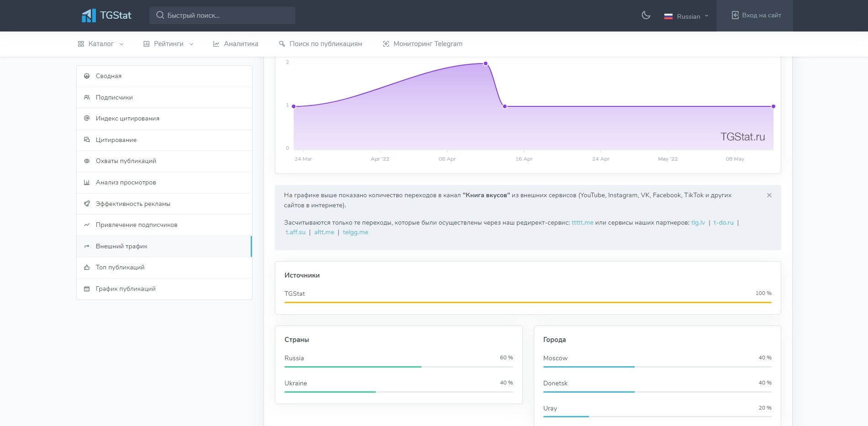Click the Эффективность рекламы rocket icon
Viewport: 868px width, 426px height.
(x=87, y=204)
